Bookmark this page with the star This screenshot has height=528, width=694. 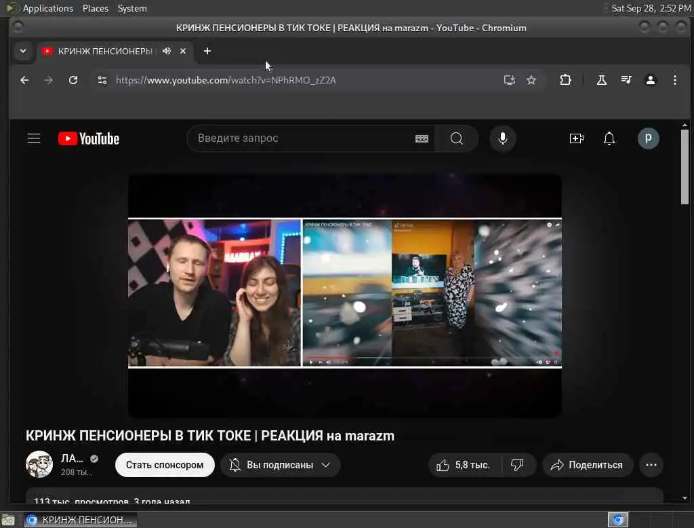[531, 80]
